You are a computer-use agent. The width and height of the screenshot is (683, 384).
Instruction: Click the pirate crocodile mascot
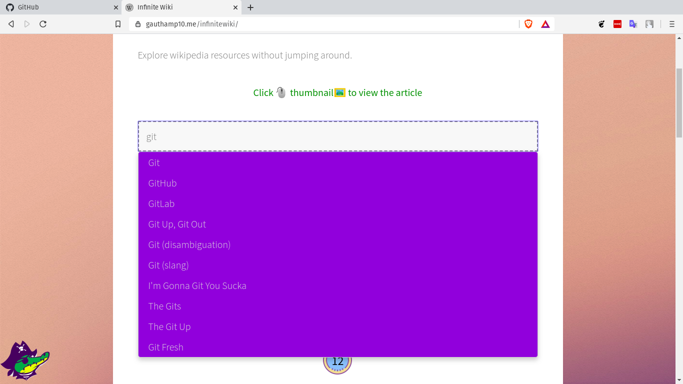(25, 360)
